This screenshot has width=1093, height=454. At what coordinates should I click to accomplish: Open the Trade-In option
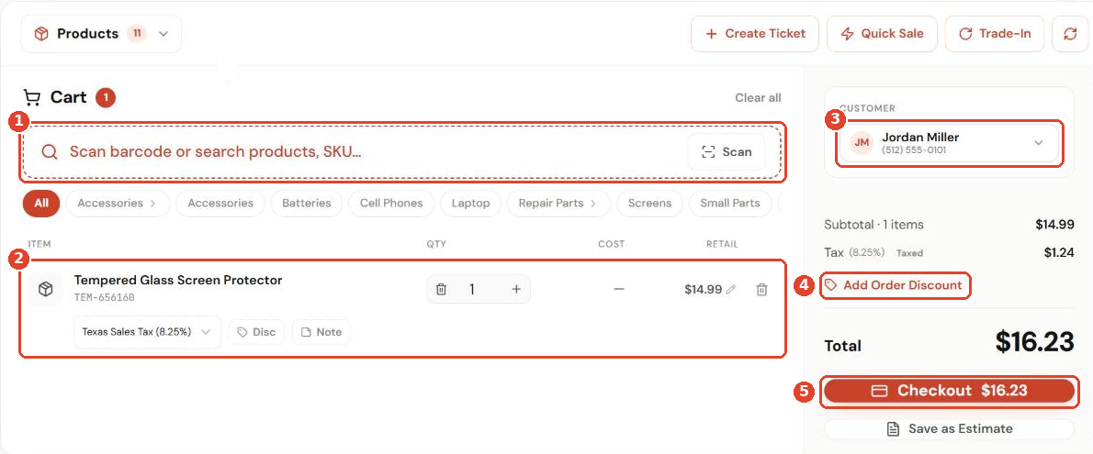click(995, 33)
